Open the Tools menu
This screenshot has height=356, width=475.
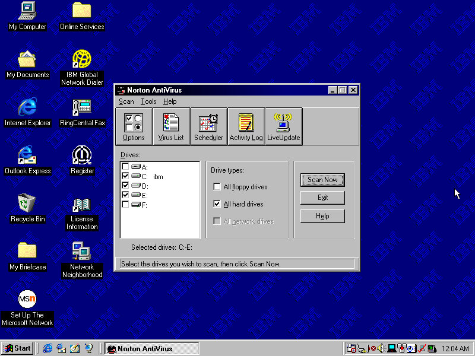[x=148, y=101]
